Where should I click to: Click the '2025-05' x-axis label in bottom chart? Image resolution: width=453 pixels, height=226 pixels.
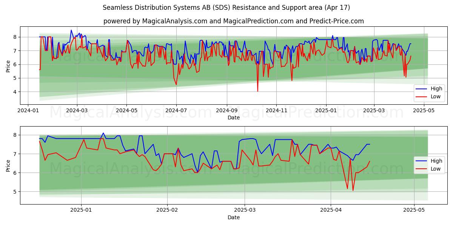point(414,211)
